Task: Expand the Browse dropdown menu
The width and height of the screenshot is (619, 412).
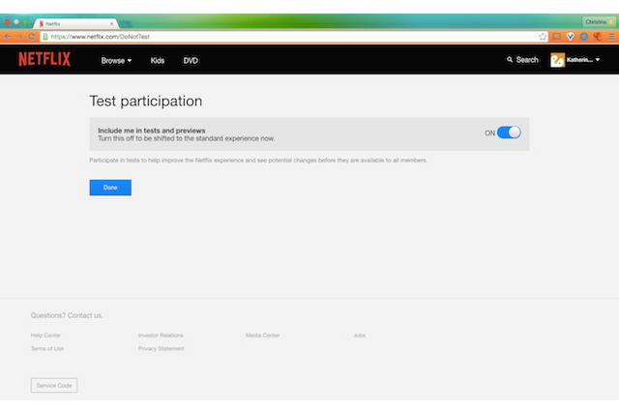Action: 116,60
